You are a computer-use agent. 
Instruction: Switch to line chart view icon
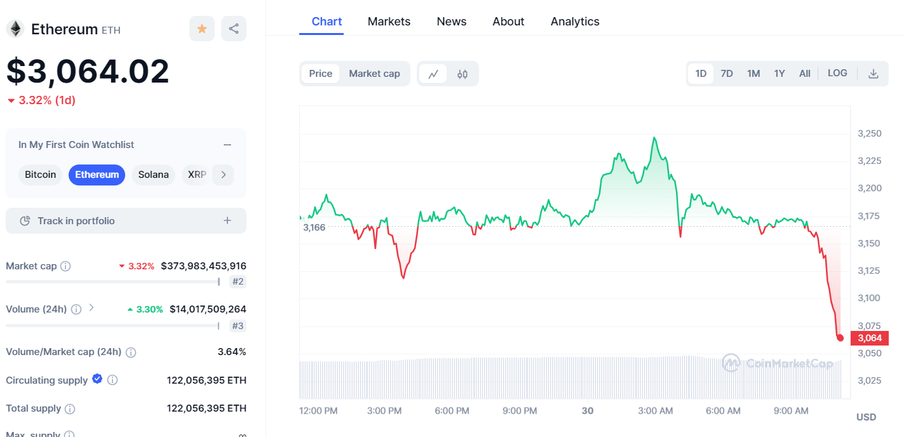433,74
